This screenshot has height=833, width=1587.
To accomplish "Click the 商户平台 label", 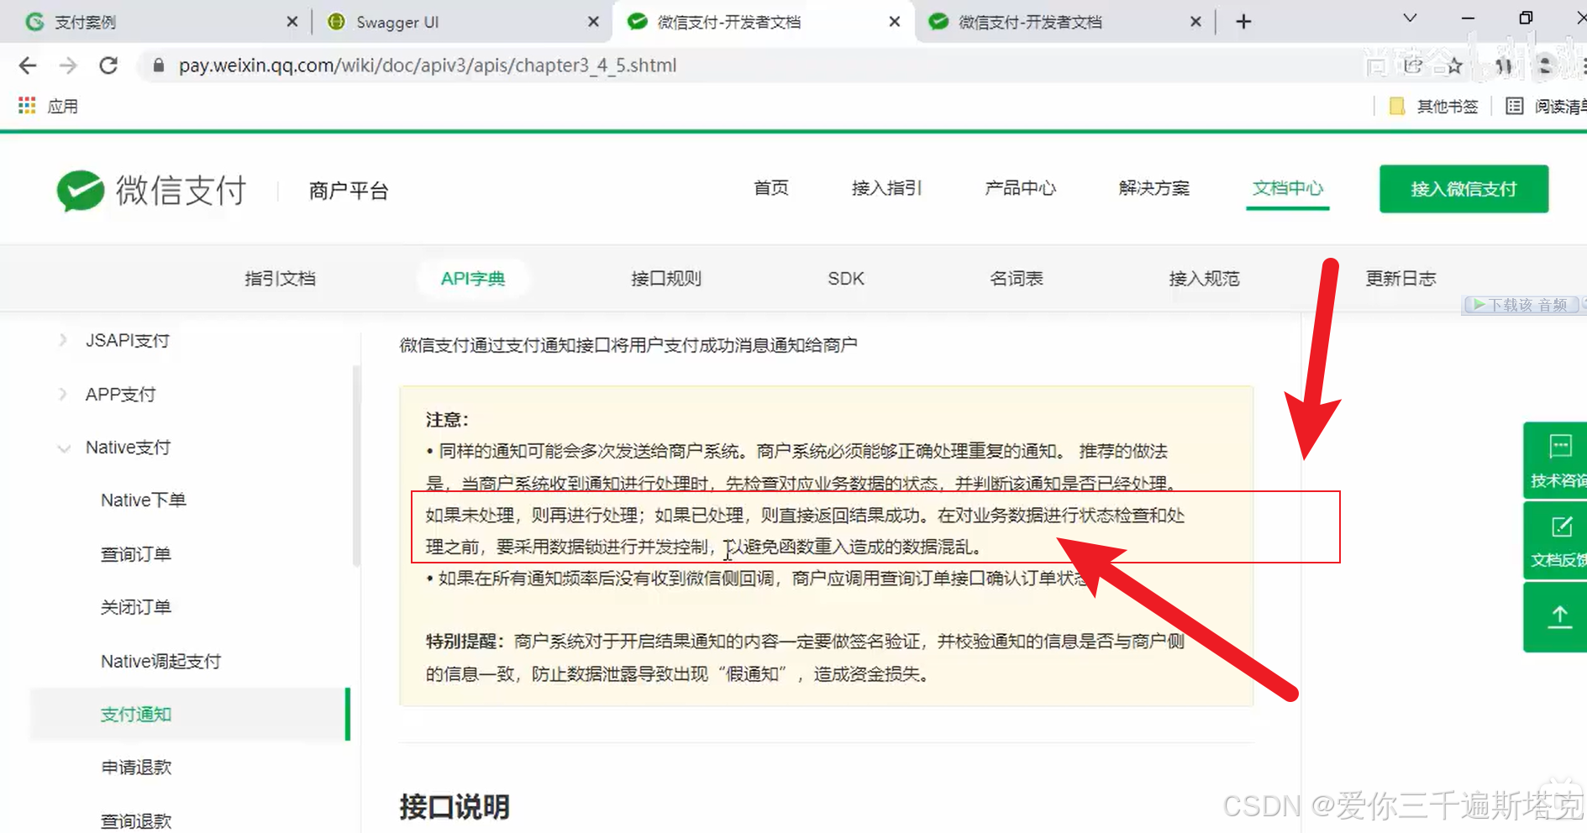I will click(x=349, y=191).
